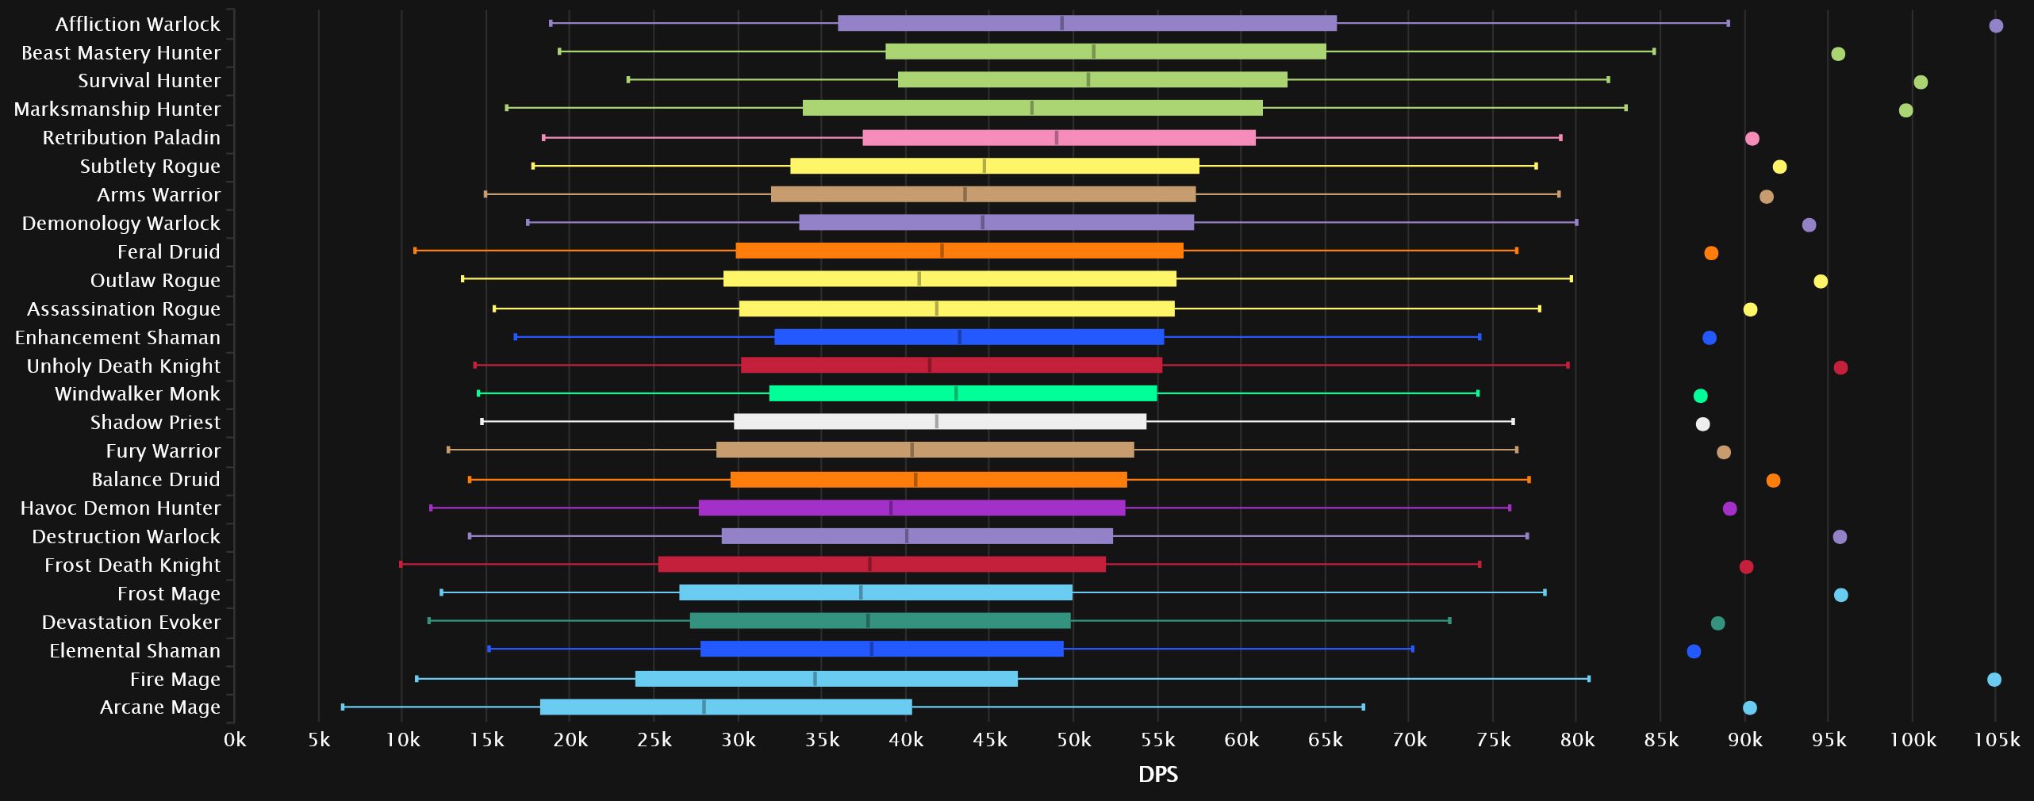Click the Subtlety Rogue label
Image resolution: width=2034 pixels, height=801 pixels.
coord(150,167)
